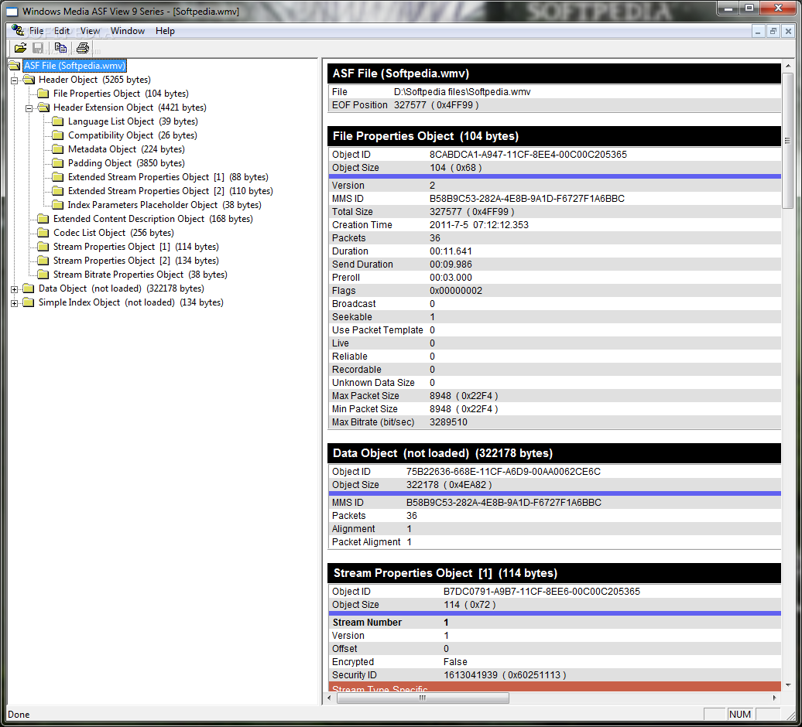Select Padding Object (3850 bytes)
This screenshot has height=727, width=802.
126,163
